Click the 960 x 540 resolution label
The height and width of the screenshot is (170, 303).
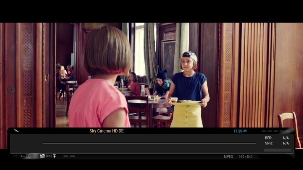[x=245, y=157]
